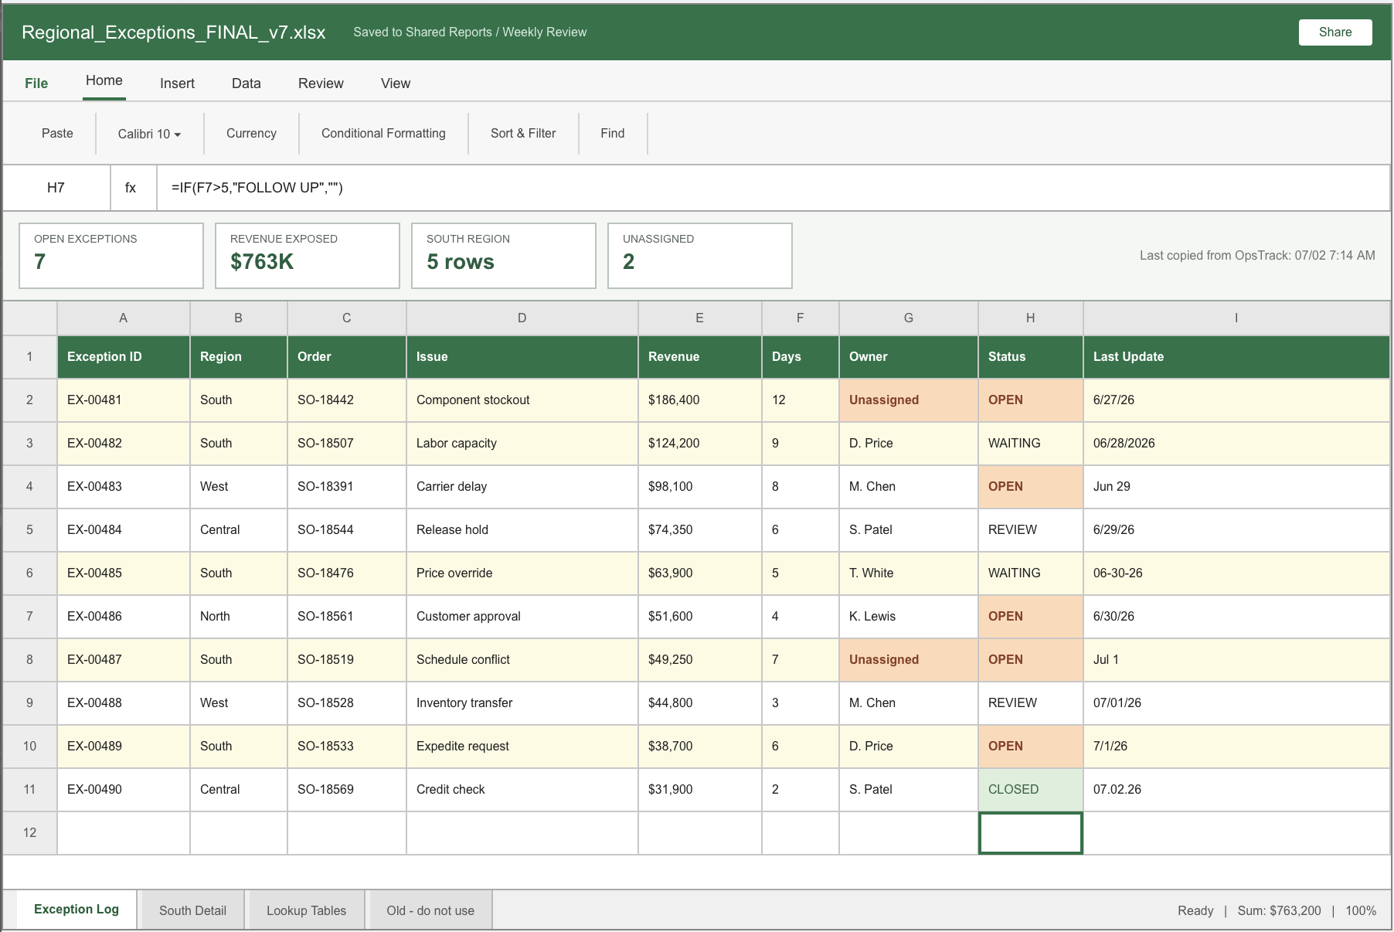Click the Credit check cell

coord(522,789)
